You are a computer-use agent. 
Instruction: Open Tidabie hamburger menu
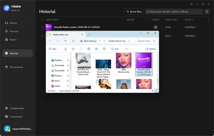point(191,4)
